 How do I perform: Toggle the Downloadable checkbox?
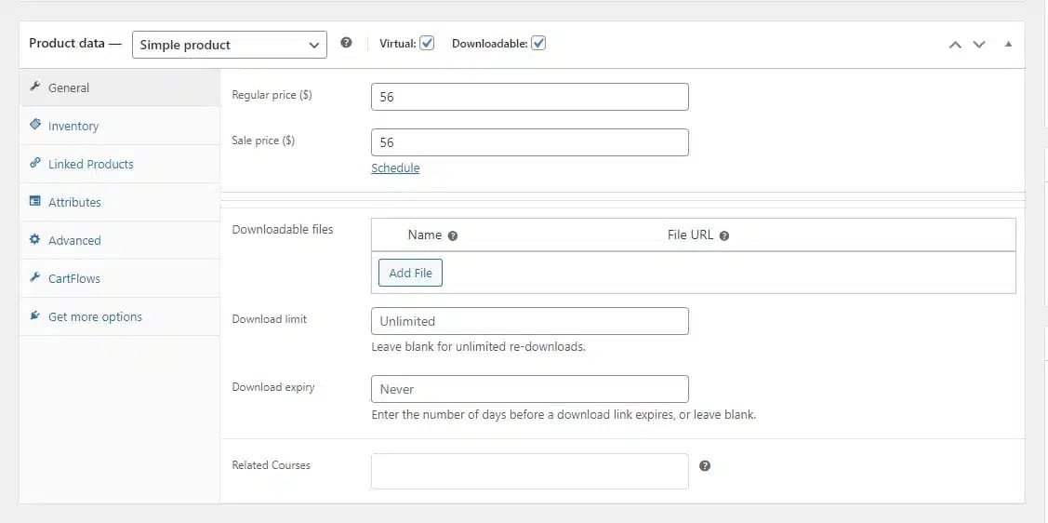click(538, 44)
